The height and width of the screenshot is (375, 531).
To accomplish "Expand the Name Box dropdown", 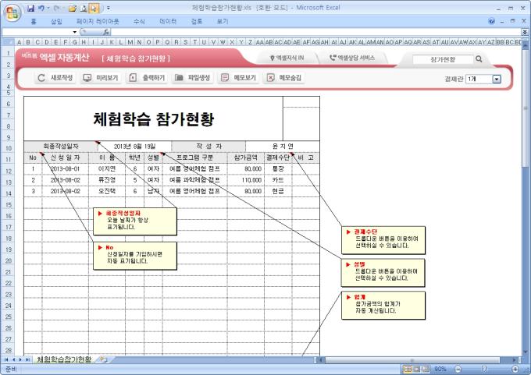I will tap(75, 32).
